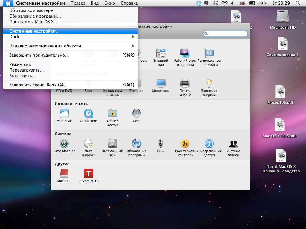This screenshot has height=229, width=306.
Task: Open the Wi-Fi status menu
Action: click(x=225, y=3)
